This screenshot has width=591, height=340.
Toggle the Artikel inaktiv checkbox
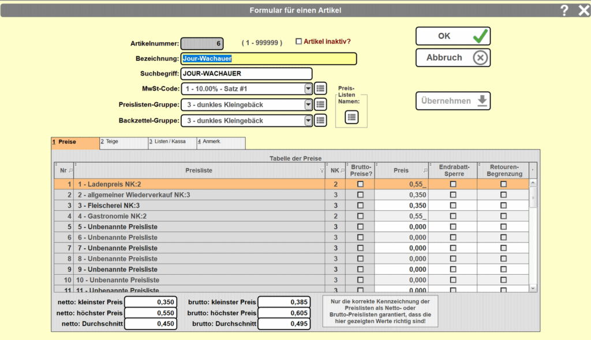coord(298,42)
